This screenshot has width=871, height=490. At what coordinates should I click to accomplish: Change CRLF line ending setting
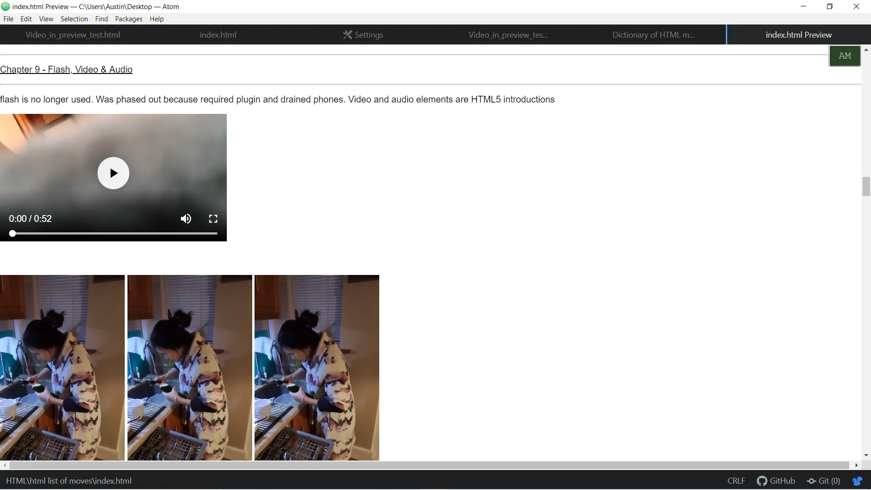click(x=736, y=481)
